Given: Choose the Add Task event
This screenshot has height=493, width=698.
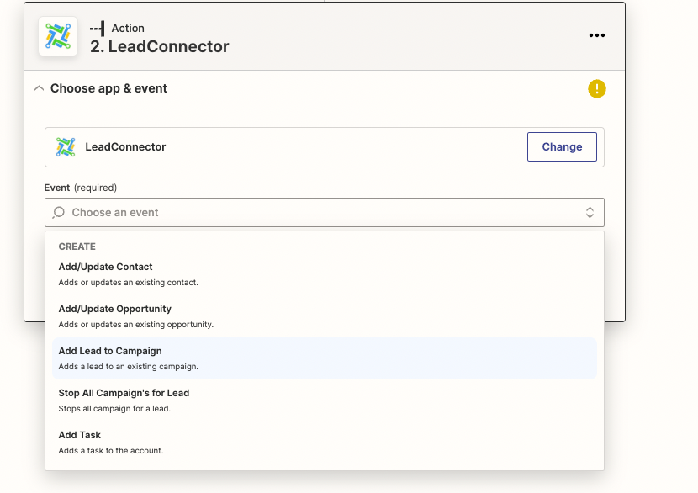Looking at the screenshot, I should coord(324,443).
